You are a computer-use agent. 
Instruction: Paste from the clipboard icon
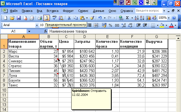coord(82,18)
